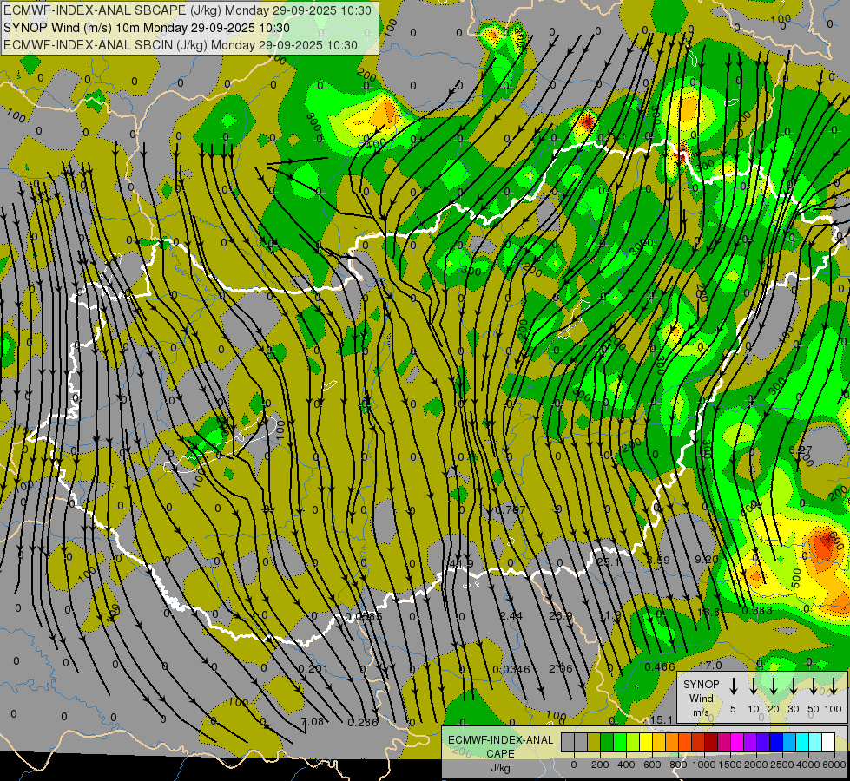Viewport: 850px width, 781px height.
Task: Click the 500 contour label in southeast
Action: pyautogui.click(x=796, y=578)
